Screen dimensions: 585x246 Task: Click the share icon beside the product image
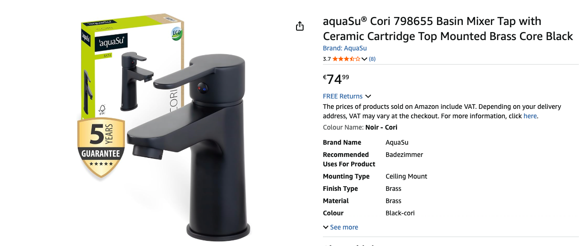300,26
